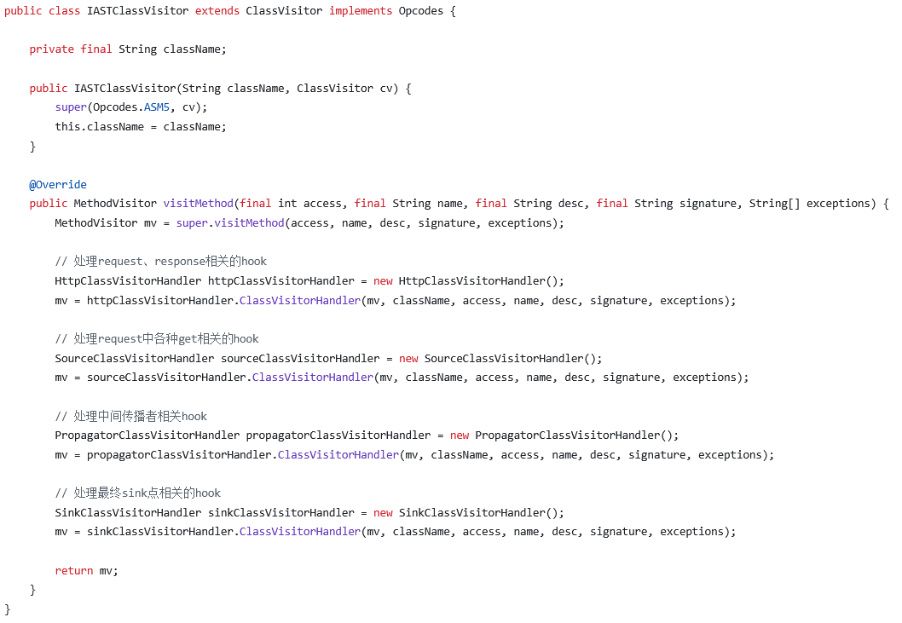
Task: Click the comment about request, response hook
Action: [x=161, y=262]
